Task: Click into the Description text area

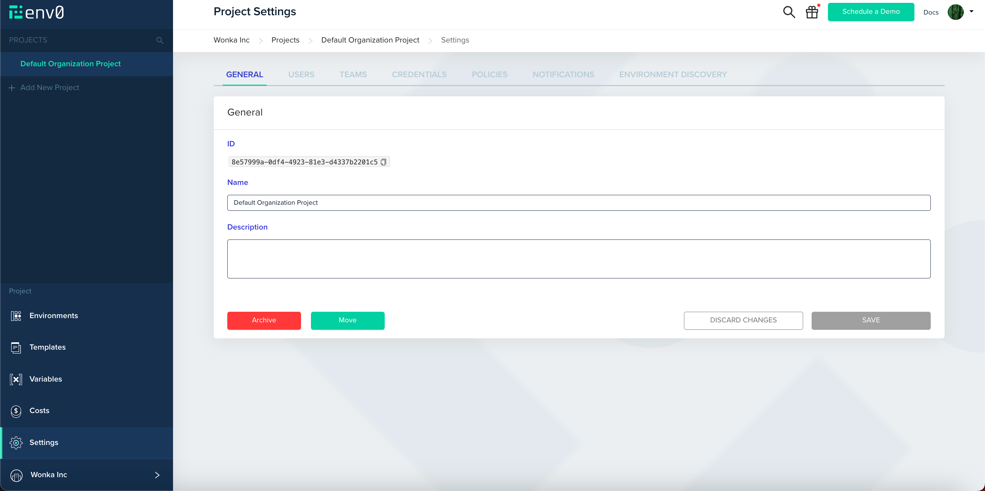Action: pos(579,259)
